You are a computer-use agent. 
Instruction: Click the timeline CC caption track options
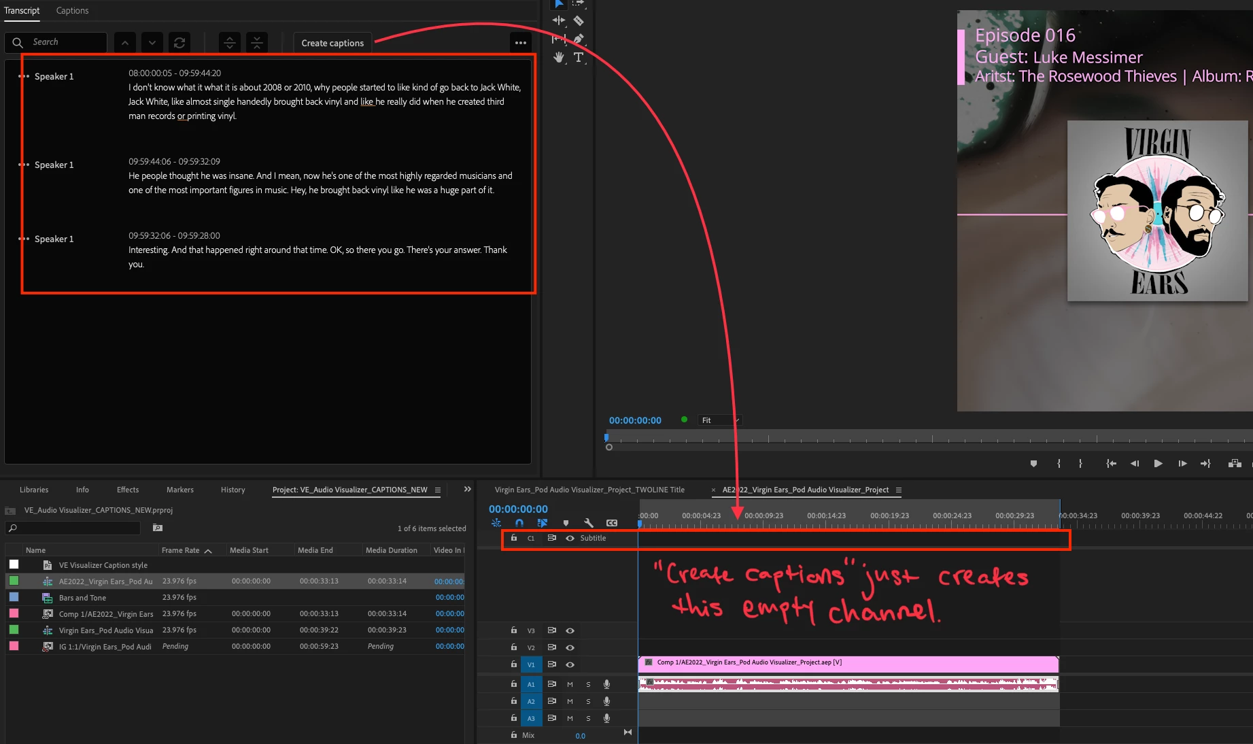tap(612, 523)
